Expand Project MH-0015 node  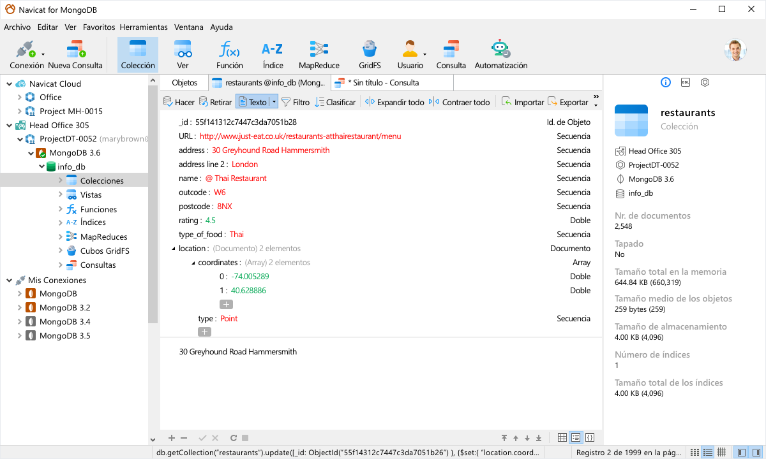coord(20,112)
